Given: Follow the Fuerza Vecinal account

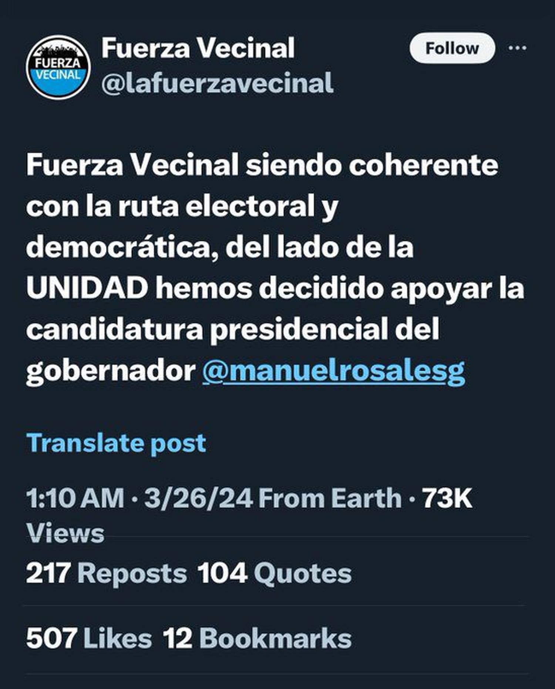Looking at the screenshot, I should [452, 48].
